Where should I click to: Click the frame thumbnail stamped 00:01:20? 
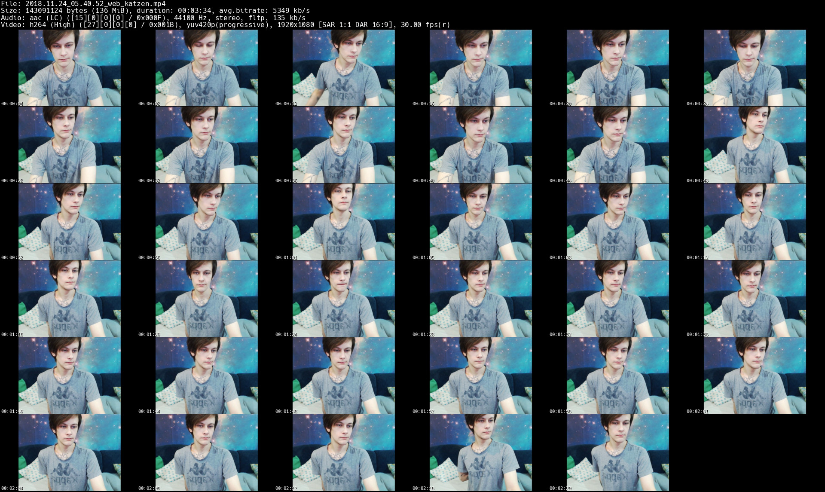point(207,299)
